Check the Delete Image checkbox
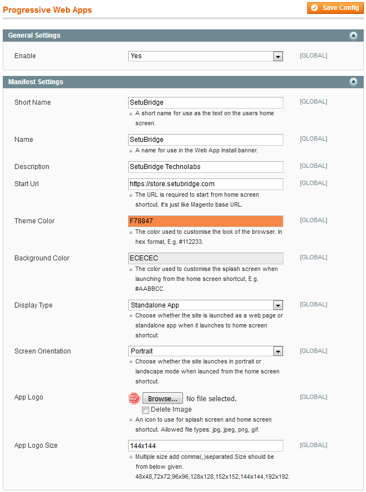Screen dimensions: 366x492 145,410
